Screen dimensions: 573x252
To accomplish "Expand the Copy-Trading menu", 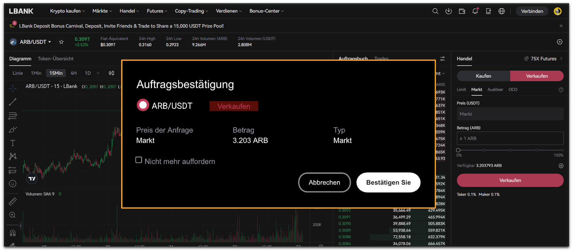I will click(192, 11).
